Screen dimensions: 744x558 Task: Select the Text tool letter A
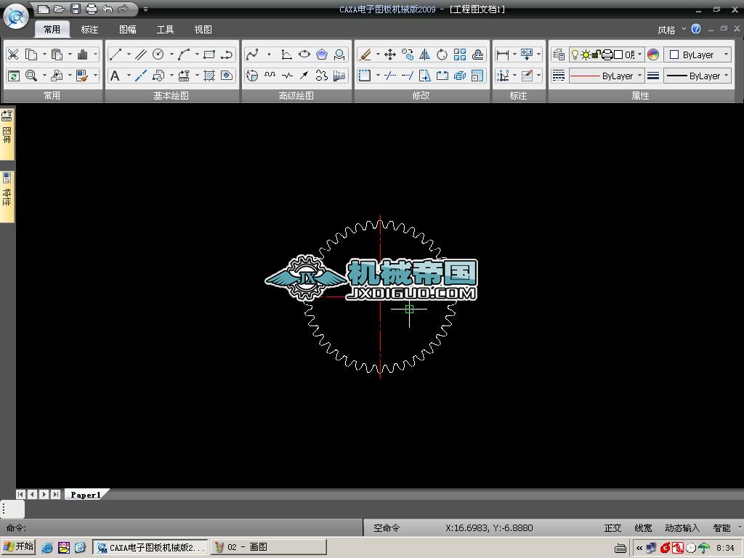pos(115,76)
